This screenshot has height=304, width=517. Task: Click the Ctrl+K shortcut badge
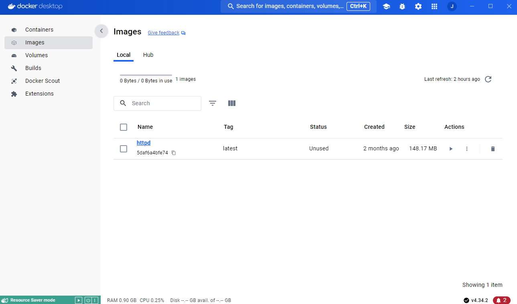tap(358, 6)
